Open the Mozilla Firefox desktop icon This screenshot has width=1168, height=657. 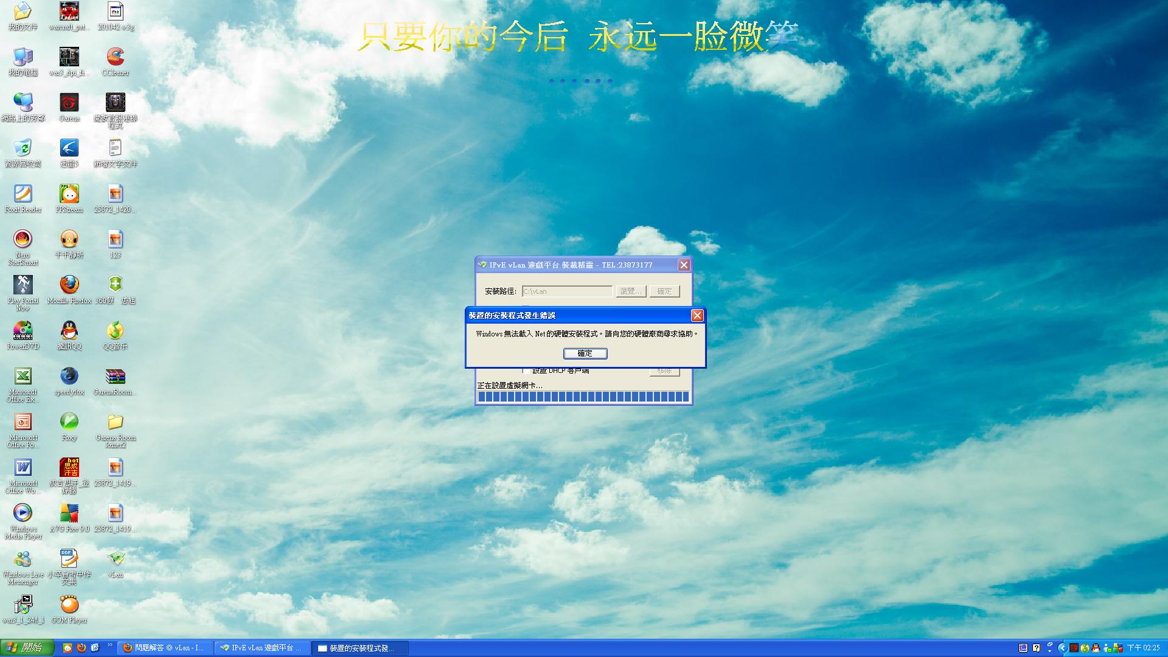pos(69,285)
